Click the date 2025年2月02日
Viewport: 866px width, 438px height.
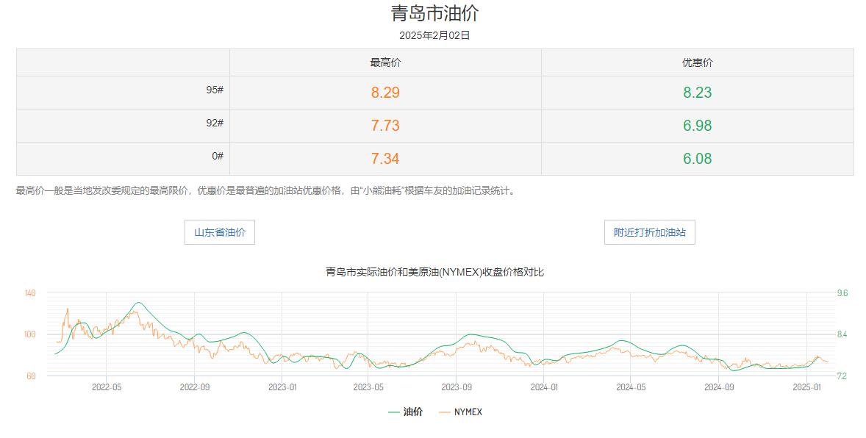pos(434,35)
